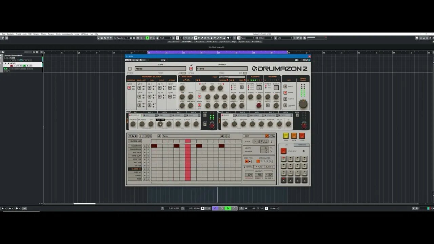Open the 1/16 quantize dropdown
Image resolution: width=434 pixels, height=244 pixels.
pos(285,38)
